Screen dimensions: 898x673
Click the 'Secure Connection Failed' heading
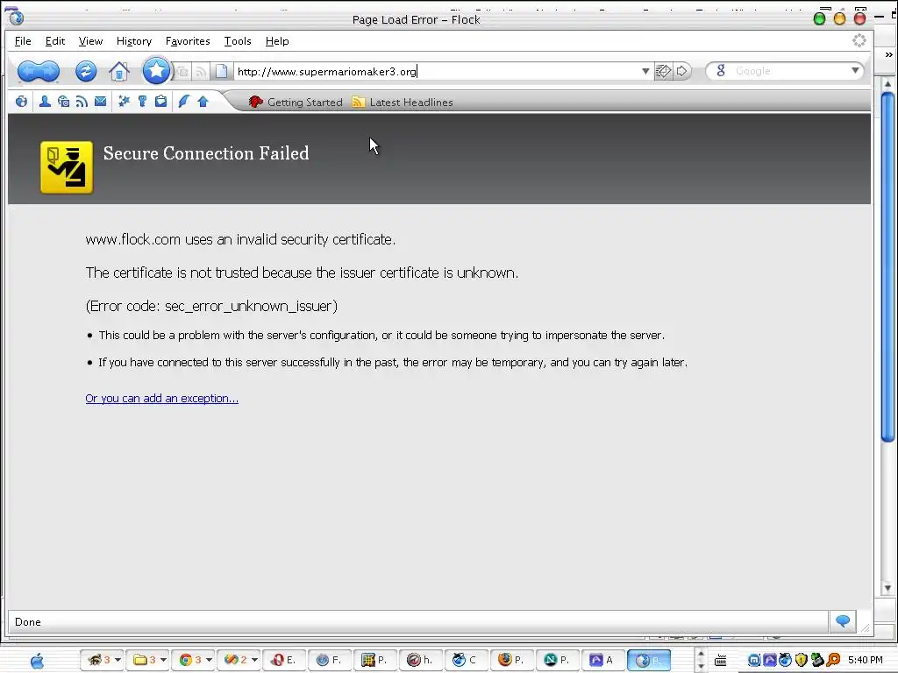206,152
